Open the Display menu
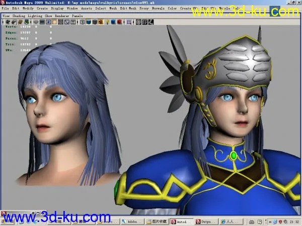This screenshot has height=226, width=302. pos(57,9)
